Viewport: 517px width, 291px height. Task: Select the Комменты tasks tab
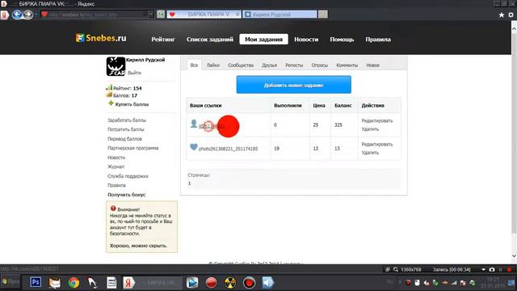point(347,65)
